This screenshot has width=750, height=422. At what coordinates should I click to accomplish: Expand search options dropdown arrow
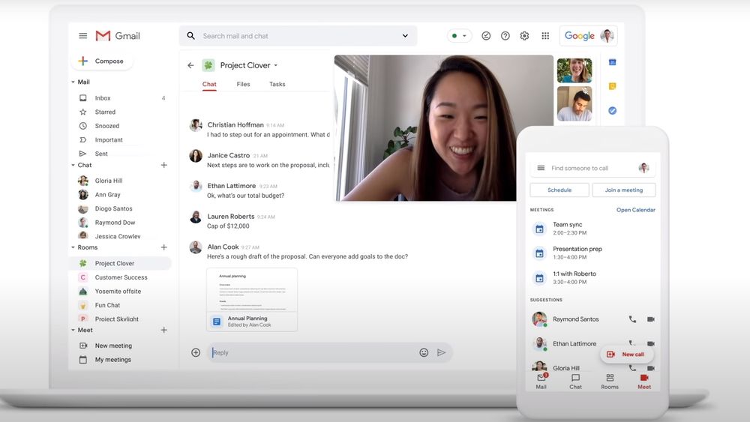(x=405, y=36)
